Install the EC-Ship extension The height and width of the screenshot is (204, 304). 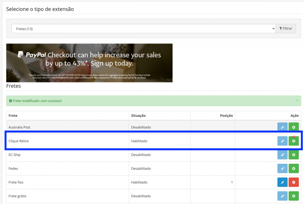[293, 155]
